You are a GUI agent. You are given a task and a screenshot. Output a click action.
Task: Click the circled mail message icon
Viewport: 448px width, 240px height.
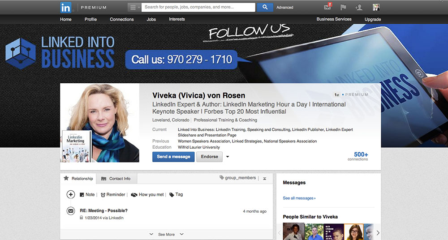[71, 211]
